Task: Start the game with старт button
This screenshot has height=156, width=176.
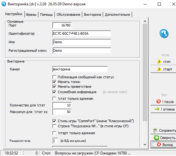Action: coord(163,69)
